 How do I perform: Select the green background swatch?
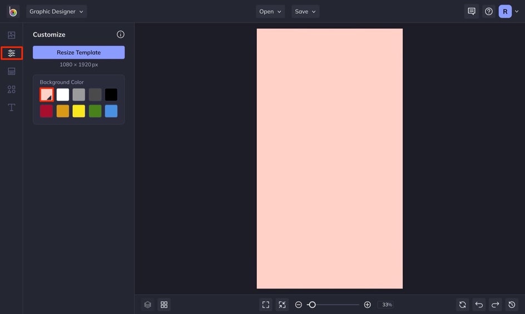(x=95, y=111)
